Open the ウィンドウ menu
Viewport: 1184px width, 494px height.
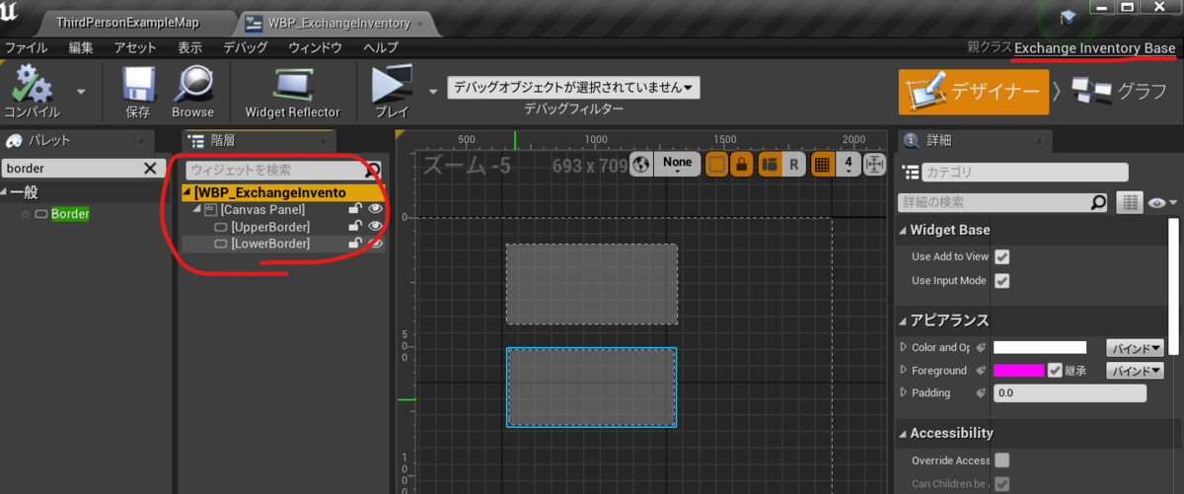315,47
